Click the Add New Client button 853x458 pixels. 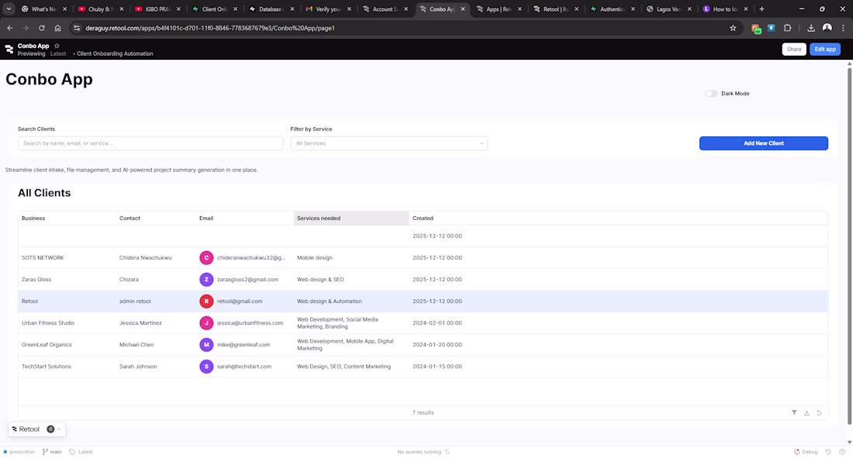[x=763, y=143]
